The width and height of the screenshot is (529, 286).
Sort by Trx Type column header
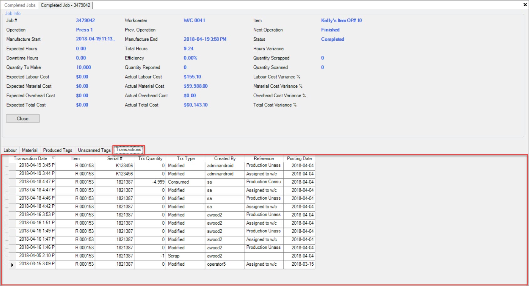coord(185,159)
